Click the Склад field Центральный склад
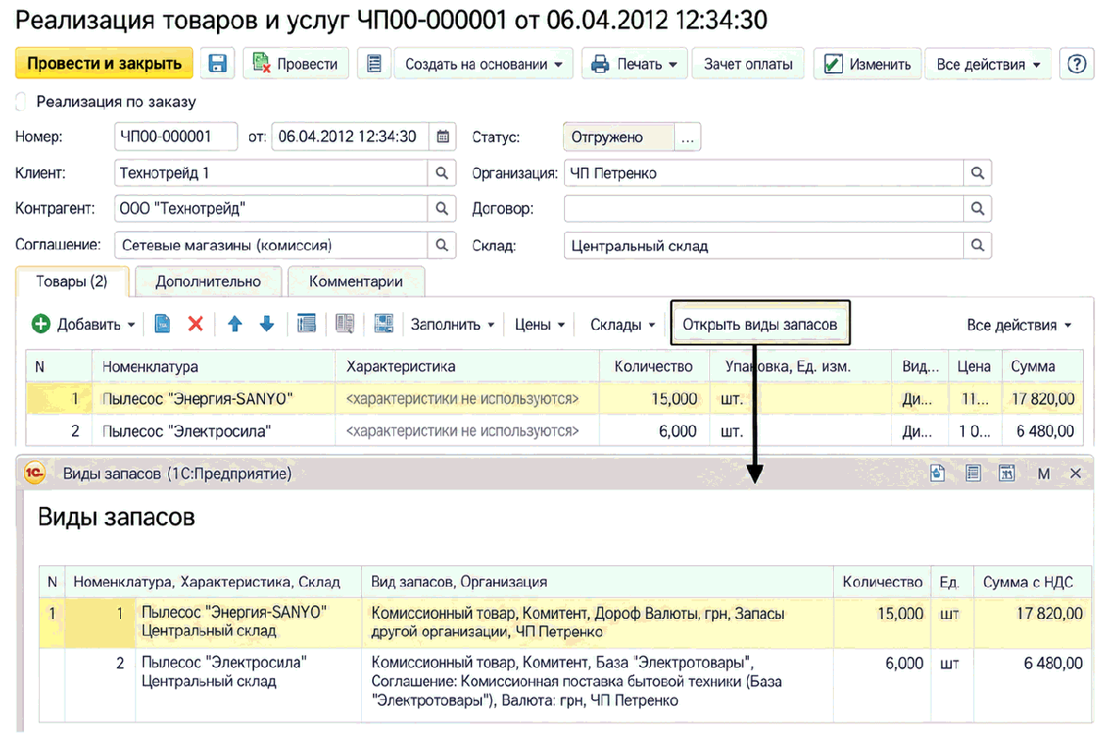 (x=765, y=246)
